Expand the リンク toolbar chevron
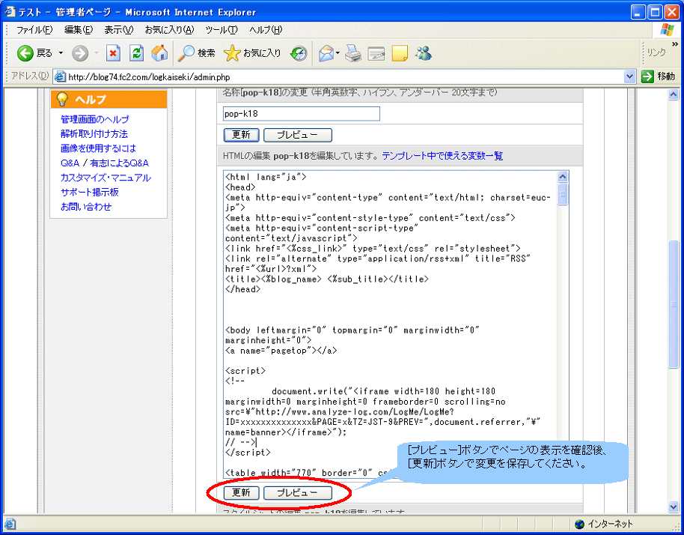Image resolution: width=684 pixels, height=535 pixels. pyautogui.click(x=675, y=44)
